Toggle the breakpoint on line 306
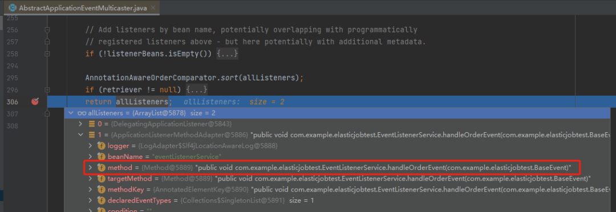Screen dimensions: 616x212 point(35,101)
